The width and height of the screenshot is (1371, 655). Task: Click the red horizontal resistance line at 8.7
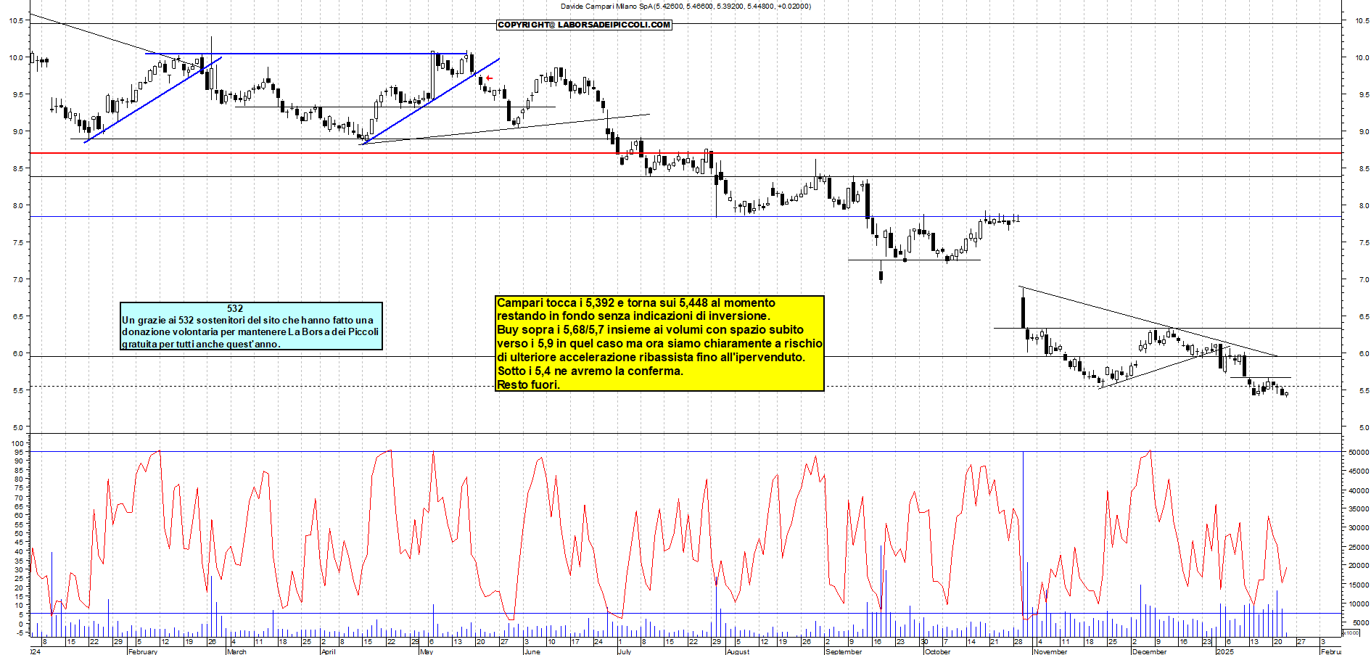point(685,153)
